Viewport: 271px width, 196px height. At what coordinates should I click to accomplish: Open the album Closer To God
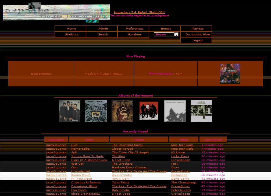122,149
